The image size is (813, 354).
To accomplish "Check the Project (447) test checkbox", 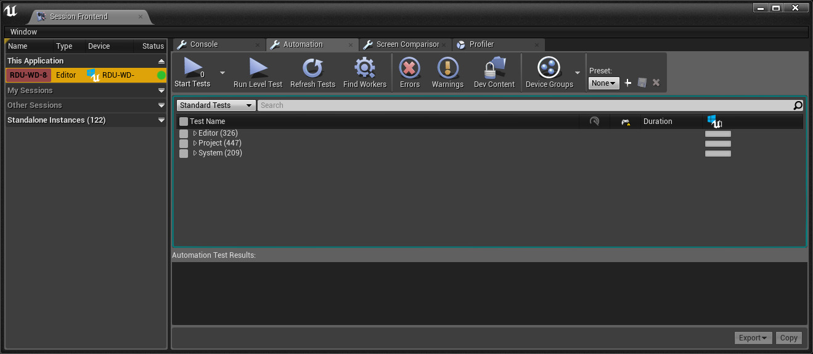I will click(184, 144).
